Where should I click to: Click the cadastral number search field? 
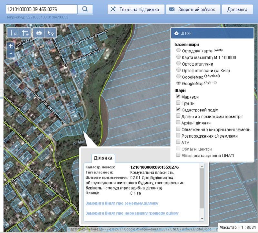[41, 9]
